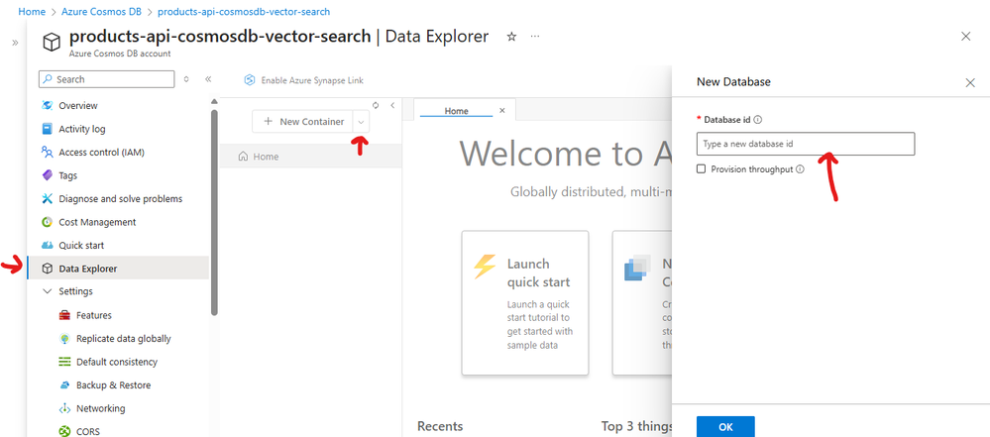Close the New Database panel
Image resolution: width=990 pixels, height=437 pixels.
970,82
